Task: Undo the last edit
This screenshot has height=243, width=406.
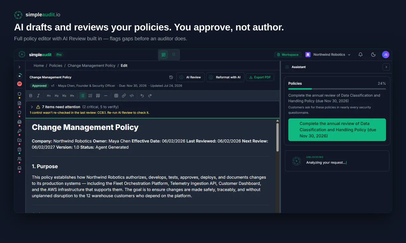Action: click(142, 96)
